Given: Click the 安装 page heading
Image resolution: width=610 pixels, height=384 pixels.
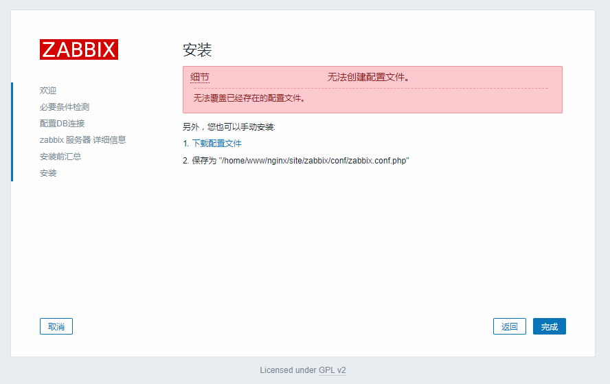Looking at the screenshot, I should pos(197,49).
